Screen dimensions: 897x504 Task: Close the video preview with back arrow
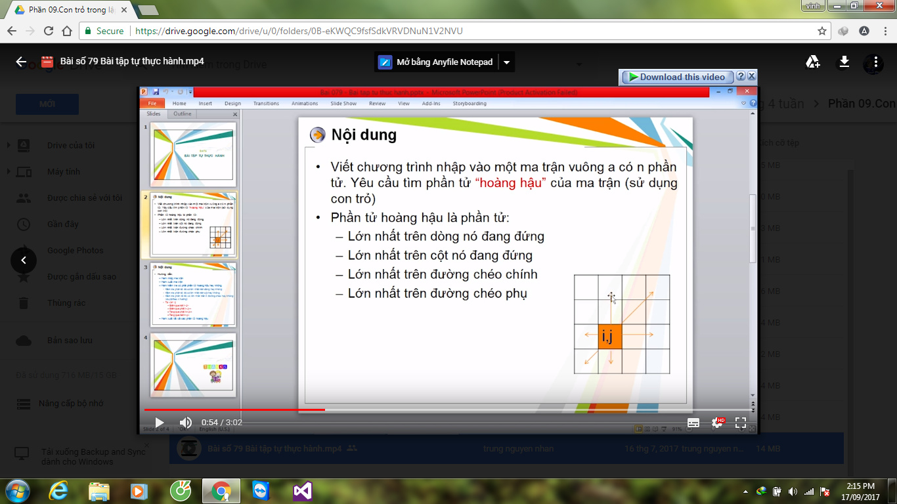[x=21, y=62]
